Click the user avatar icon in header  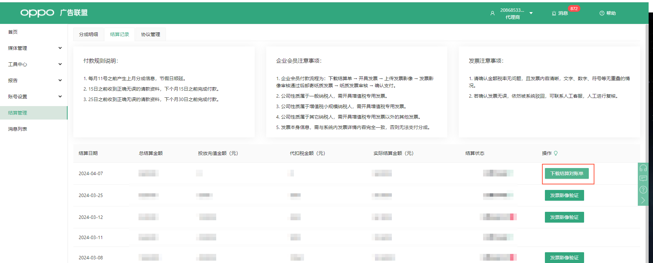(x=492, y=13)
